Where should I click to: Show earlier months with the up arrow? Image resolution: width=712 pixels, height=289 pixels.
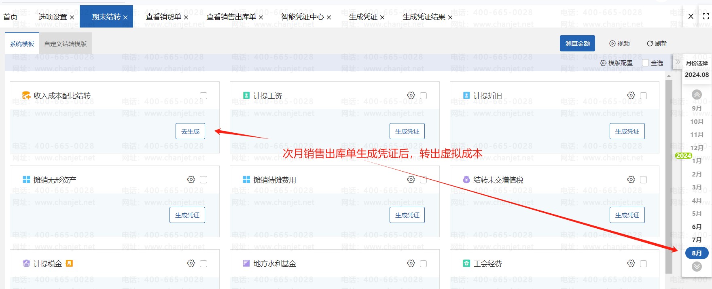pos(697,95)
